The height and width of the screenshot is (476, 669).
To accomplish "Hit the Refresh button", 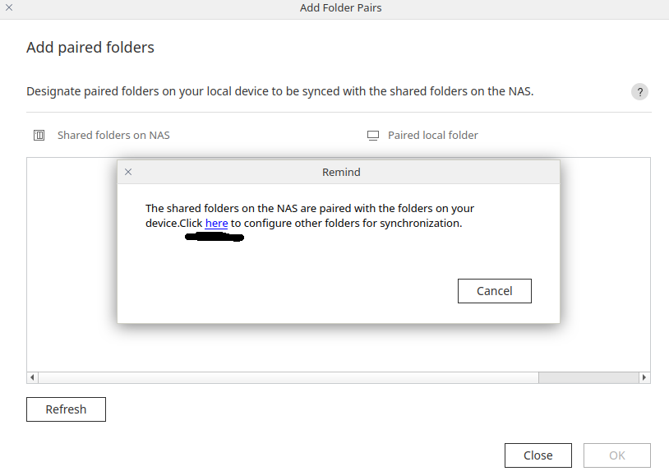I will 66,409.
